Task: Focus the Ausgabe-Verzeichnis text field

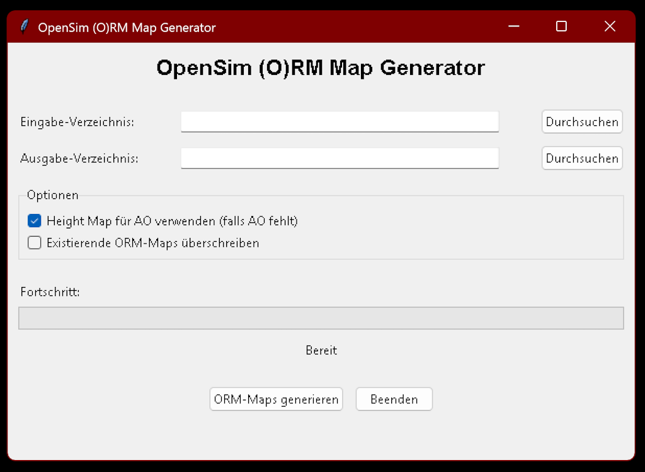Action: pyautogui.click(x=340, y=158)
